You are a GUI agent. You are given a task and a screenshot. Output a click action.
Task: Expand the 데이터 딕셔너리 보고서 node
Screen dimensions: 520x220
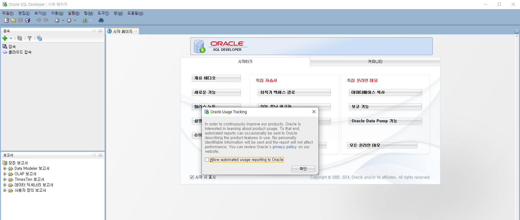tap(5, 185)
